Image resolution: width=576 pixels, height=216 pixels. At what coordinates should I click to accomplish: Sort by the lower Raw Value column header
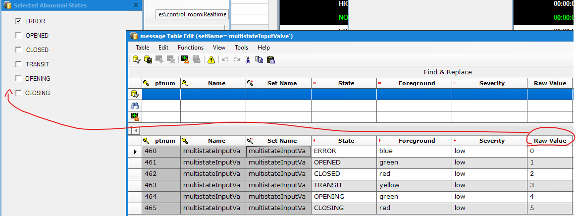pos(550,141)
